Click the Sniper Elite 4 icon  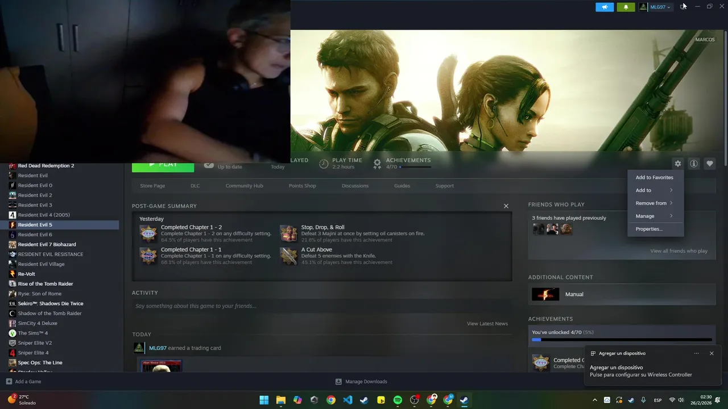(13, 353)
